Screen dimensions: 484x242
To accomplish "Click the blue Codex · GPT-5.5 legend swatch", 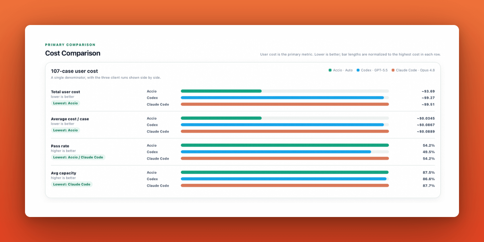I will (x=358, y=70).
